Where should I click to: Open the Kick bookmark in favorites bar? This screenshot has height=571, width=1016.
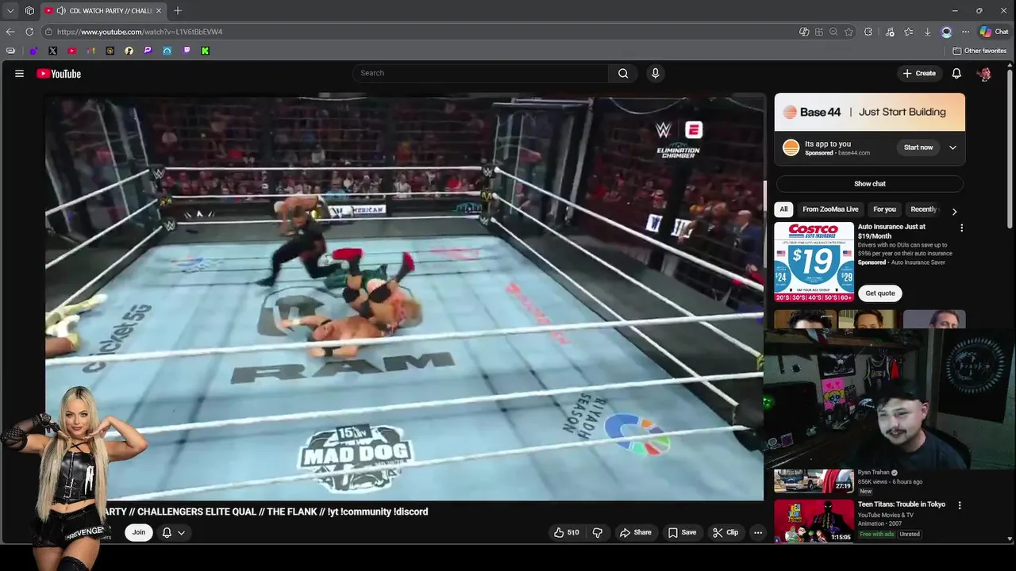click(205, 51)
